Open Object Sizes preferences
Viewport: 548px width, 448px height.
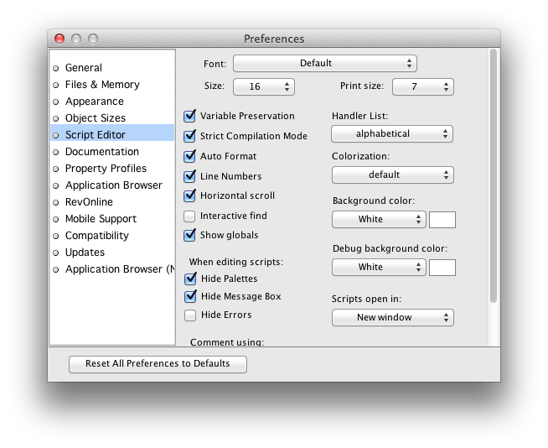click(x=95, y=118)
